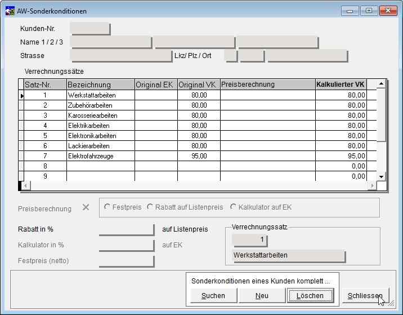Click the second Name field

click(195, 42)
